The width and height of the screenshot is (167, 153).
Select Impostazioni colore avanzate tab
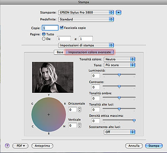(x=90, y=52)
